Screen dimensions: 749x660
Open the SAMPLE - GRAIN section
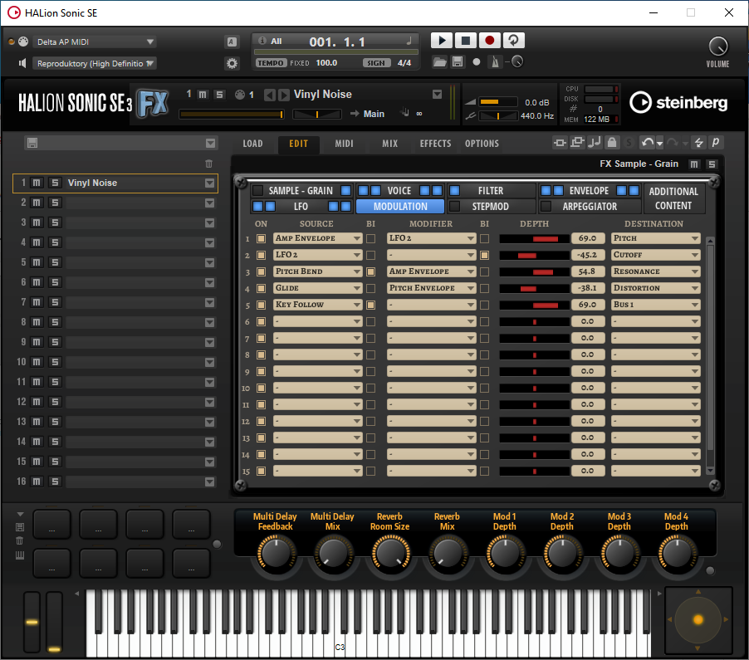[301, 191]
